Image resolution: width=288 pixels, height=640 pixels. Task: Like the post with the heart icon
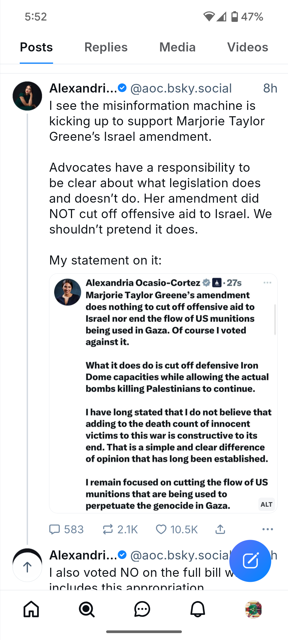161,529
